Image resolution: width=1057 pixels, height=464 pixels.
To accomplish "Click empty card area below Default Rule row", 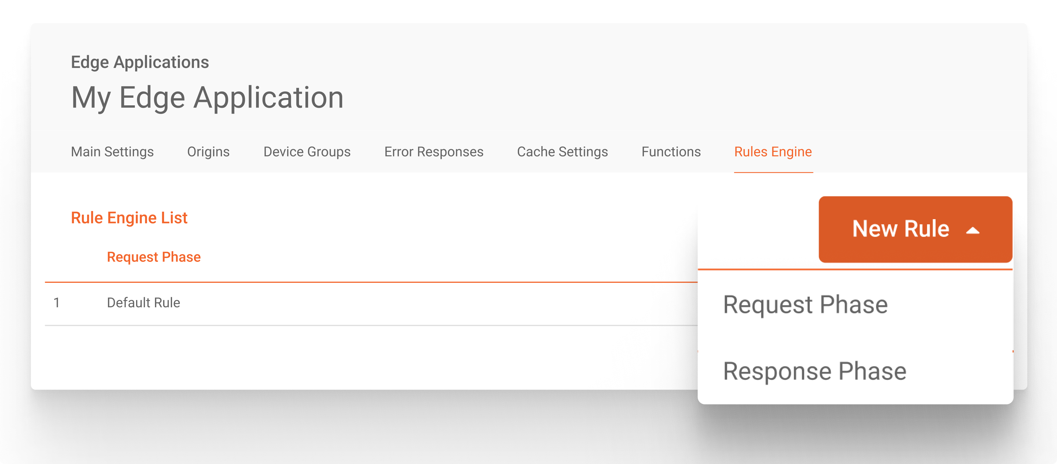I will click(x=369, y=357).
